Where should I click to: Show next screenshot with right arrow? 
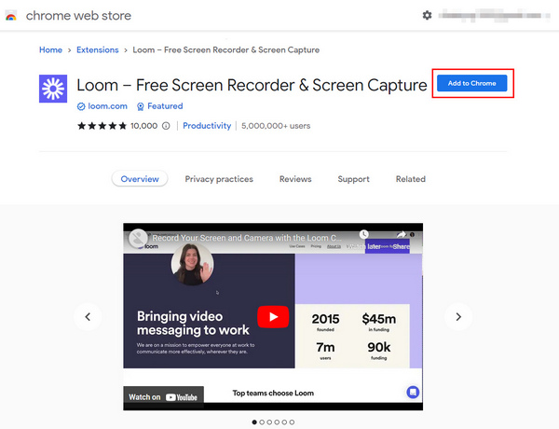[x=458, y=316]
